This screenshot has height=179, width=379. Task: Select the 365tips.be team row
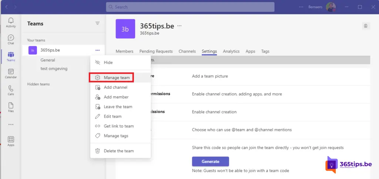(63, 50)
